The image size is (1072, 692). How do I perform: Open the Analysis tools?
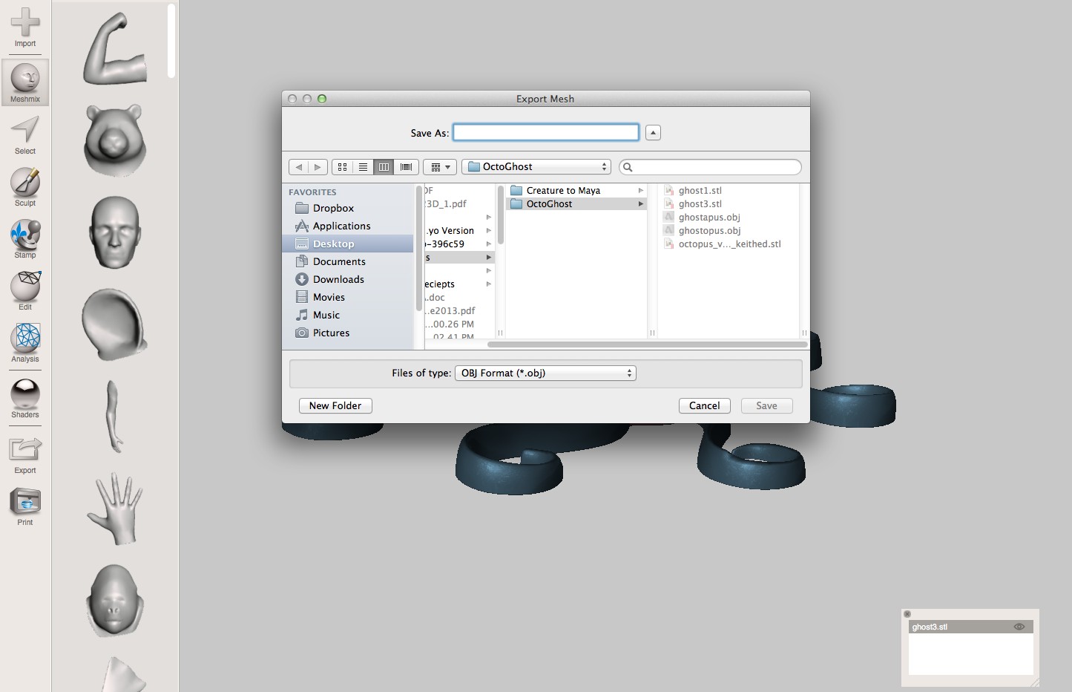click(24, 342)
